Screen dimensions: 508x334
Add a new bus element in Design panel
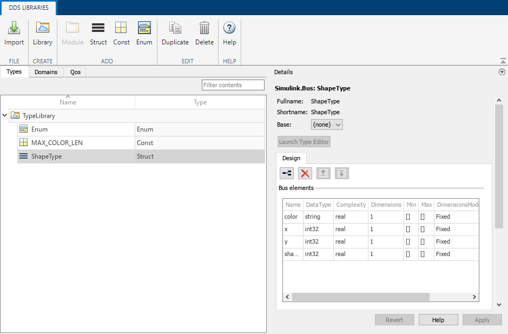pos(286,173)
